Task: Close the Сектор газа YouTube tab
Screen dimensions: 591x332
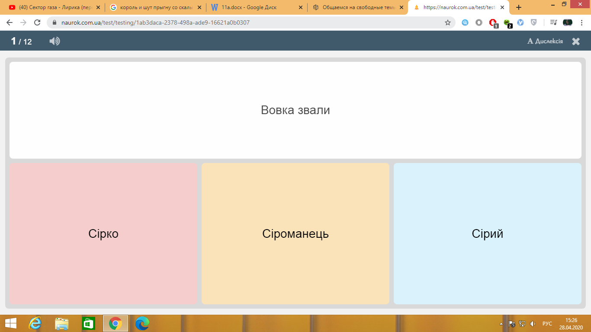Action: (x=98, y=7)
